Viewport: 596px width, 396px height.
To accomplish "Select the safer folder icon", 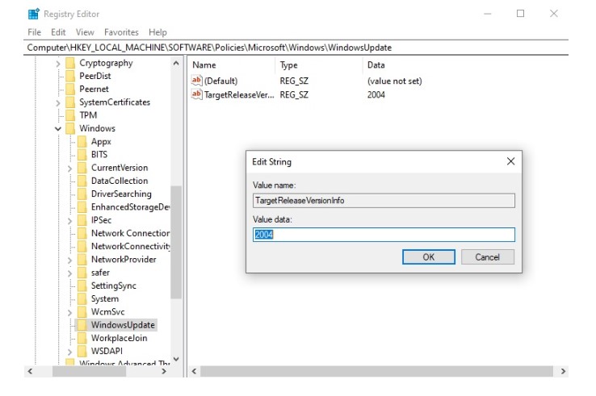I will pyautogui.click(x=82, y=273).
